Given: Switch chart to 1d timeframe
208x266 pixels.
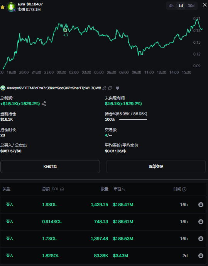Looking at the screenshot, I should pos(181,6).
